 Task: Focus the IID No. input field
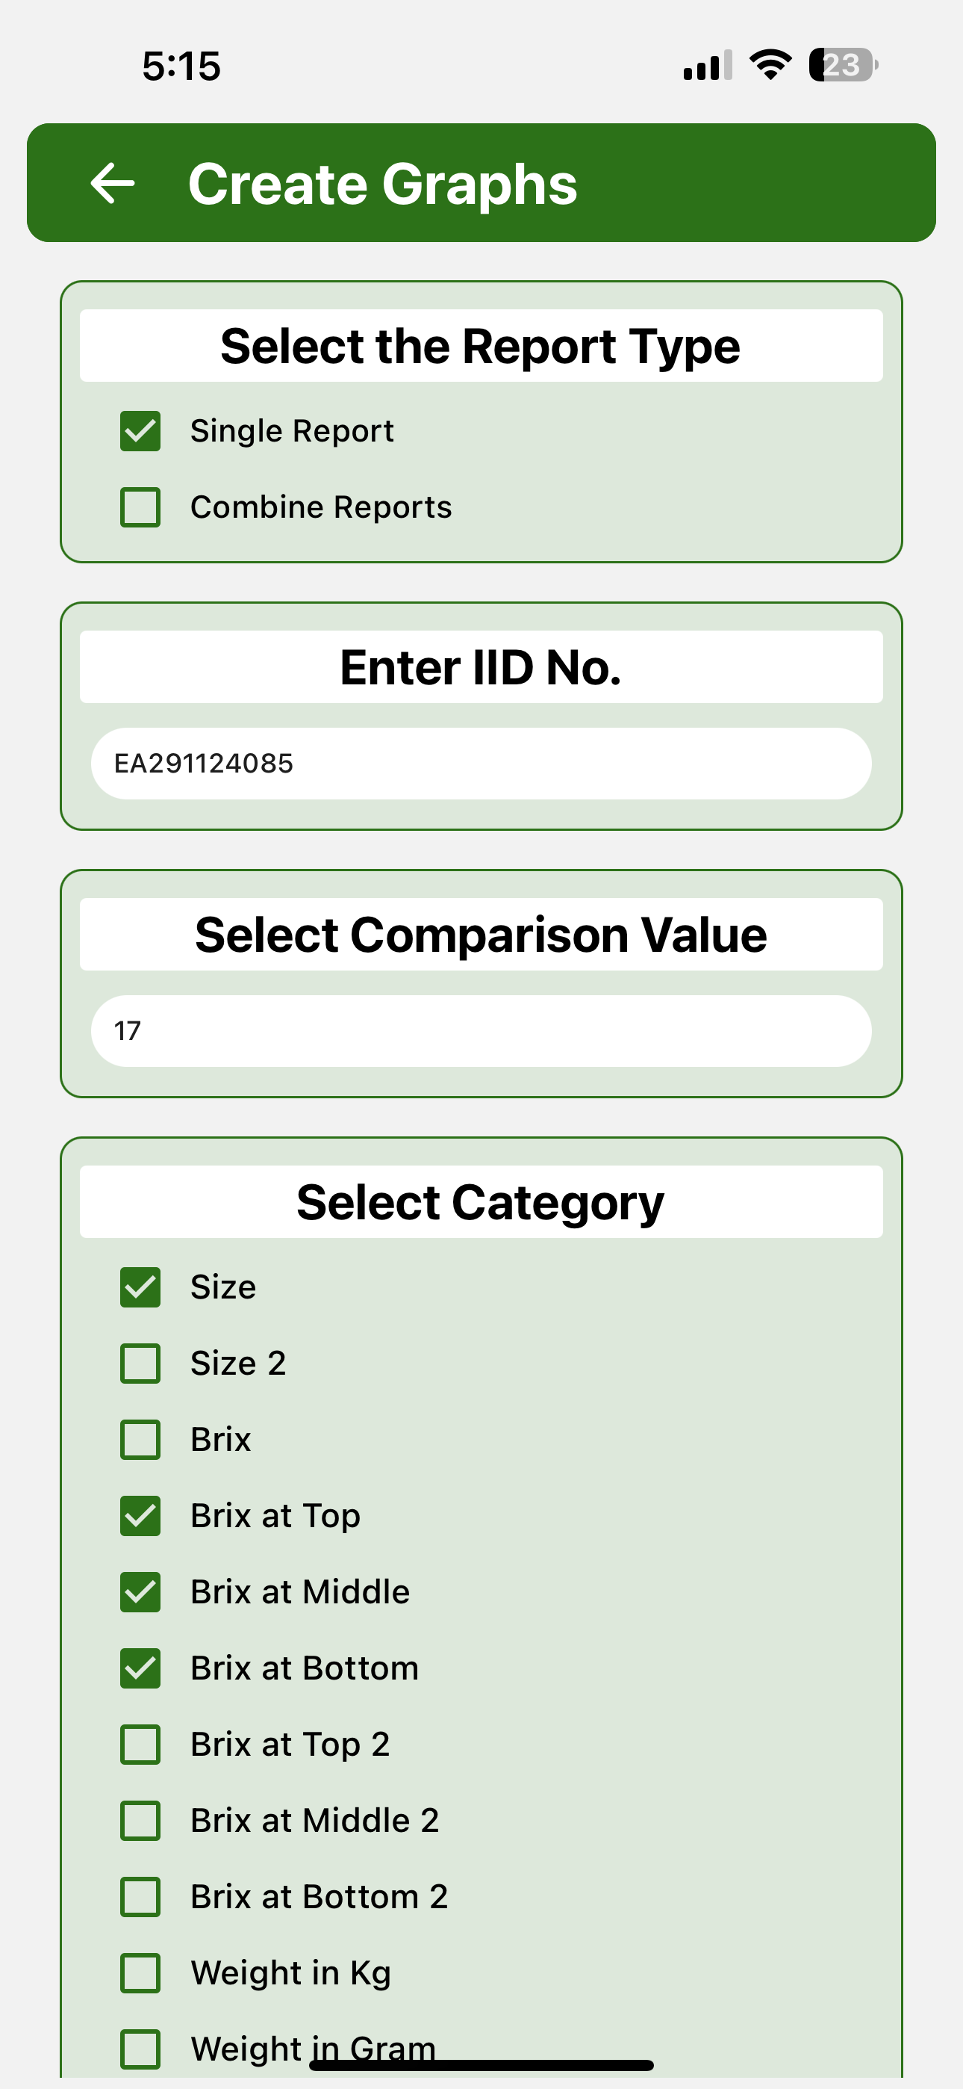(481, 763)
